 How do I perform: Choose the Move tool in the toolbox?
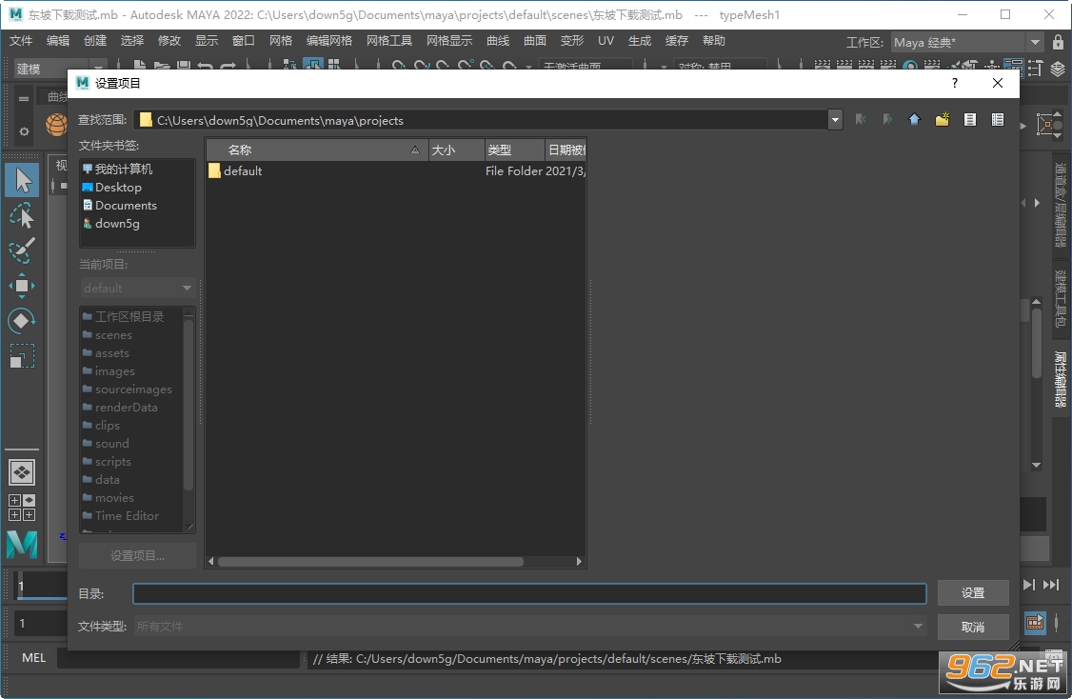(22, 286)
